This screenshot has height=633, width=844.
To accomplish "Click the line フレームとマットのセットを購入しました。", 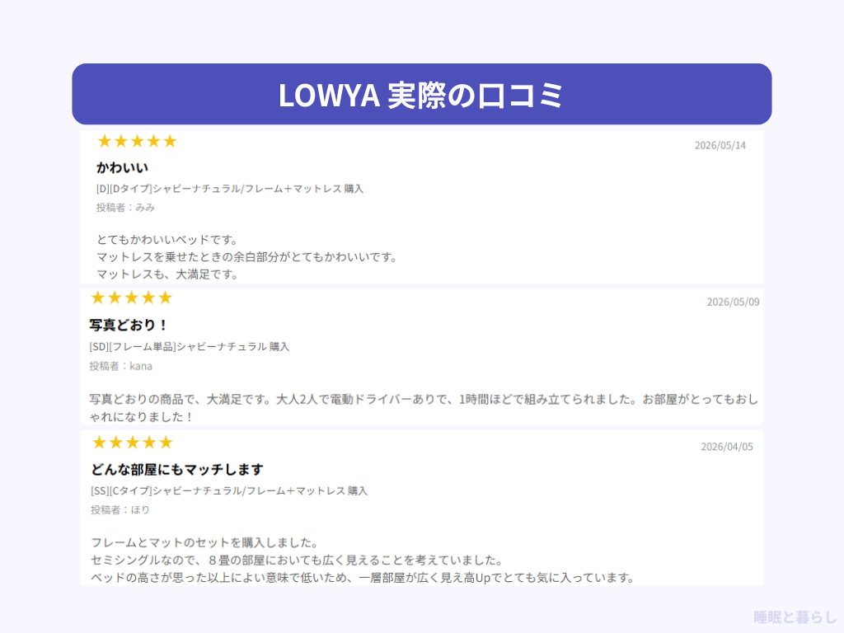I will (204, 542).
